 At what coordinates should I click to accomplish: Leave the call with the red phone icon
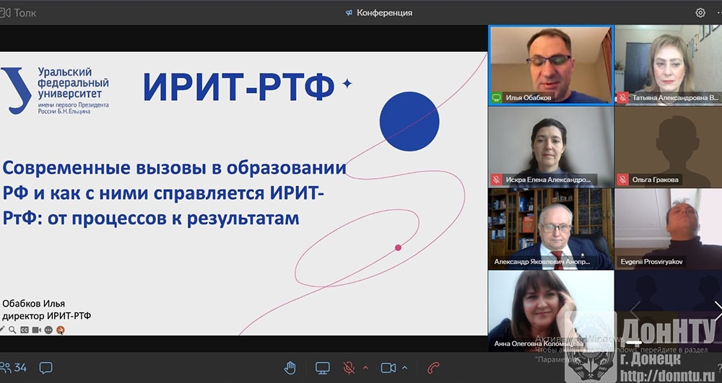point(433,368)
